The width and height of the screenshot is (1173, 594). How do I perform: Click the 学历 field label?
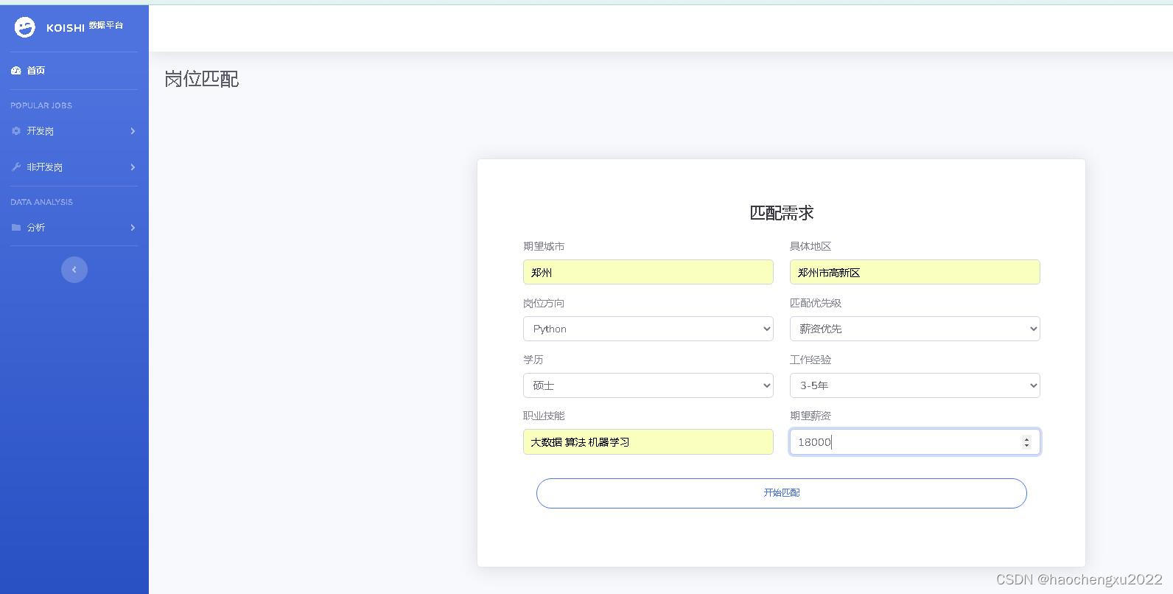(533, 360)
